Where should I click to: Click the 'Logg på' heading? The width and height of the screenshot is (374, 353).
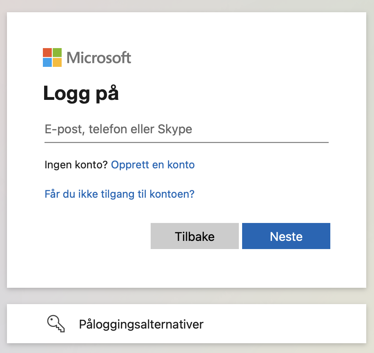tap(81, 94)
